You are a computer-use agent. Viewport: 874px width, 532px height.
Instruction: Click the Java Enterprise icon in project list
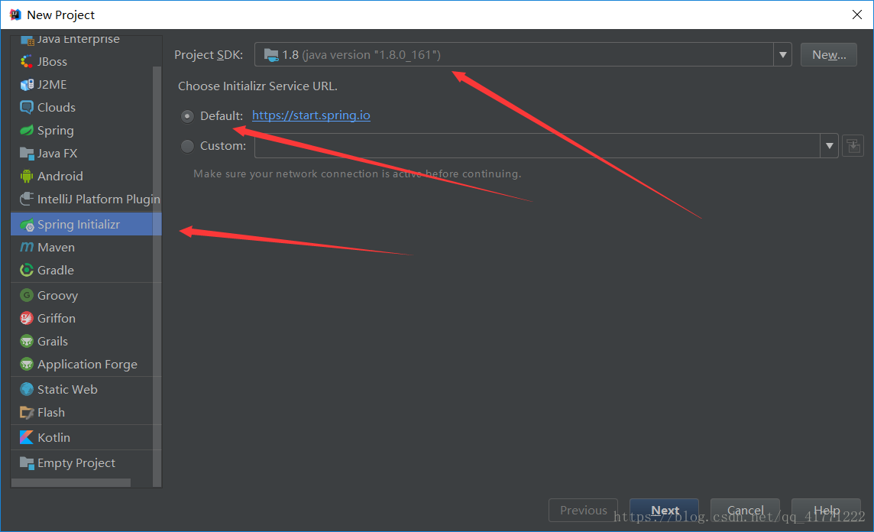(27, 40)
